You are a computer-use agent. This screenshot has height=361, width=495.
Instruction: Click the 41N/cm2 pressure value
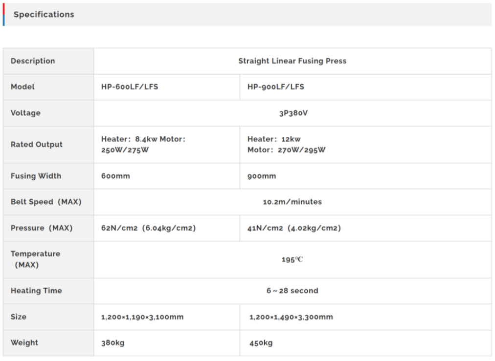point(294,228)
